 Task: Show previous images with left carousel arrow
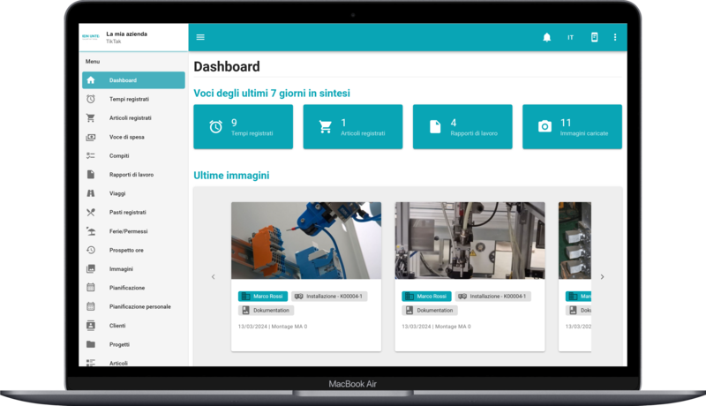click(x=213, y=277)
